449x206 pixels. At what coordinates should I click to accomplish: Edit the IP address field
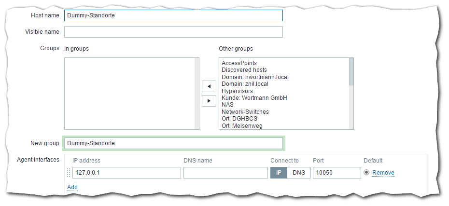126,173
